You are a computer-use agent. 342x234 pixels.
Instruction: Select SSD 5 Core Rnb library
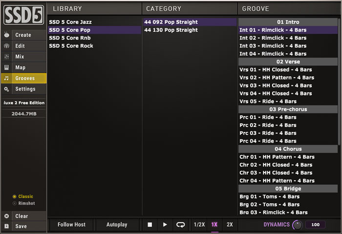pyautogui.click(x=94, y=38)
